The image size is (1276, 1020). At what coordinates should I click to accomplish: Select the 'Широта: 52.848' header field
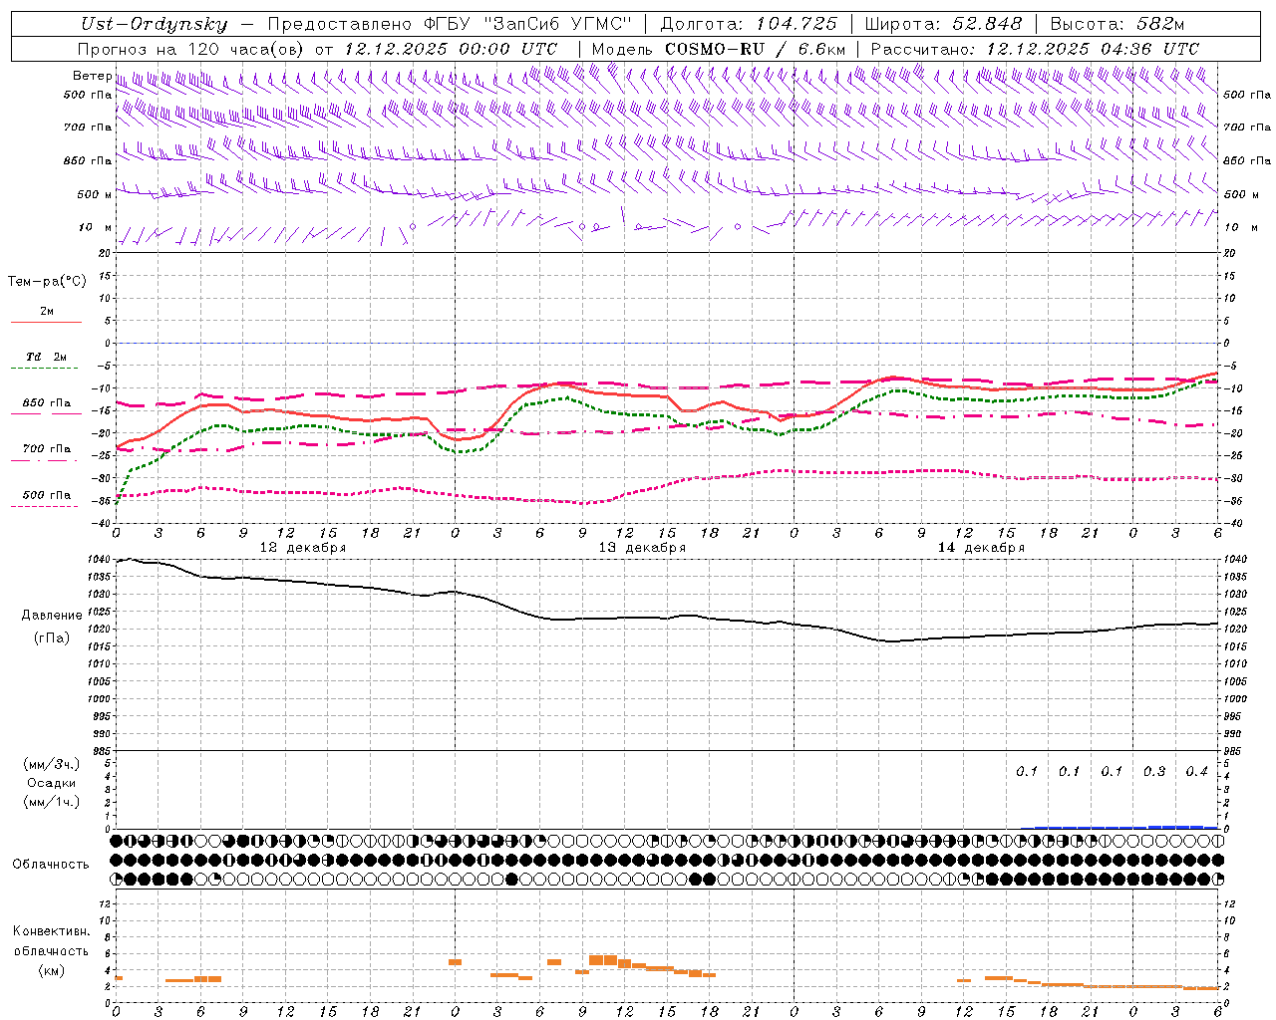click(x=943, y=24)
